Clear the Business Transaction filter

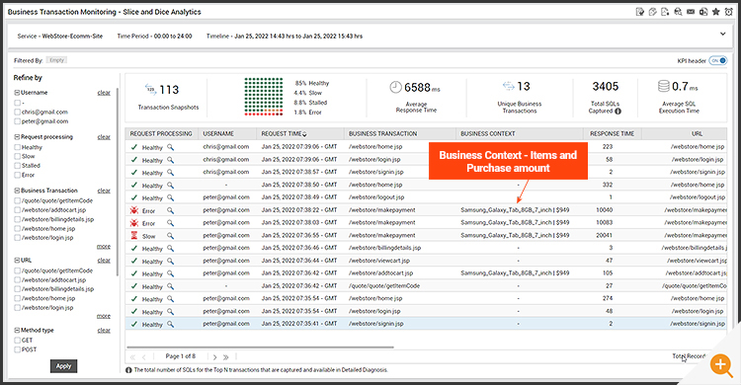pos(104,191)
